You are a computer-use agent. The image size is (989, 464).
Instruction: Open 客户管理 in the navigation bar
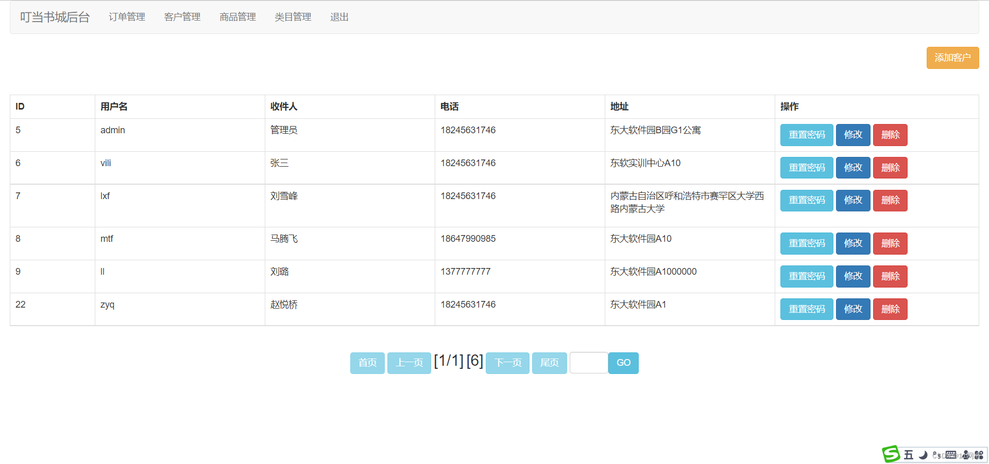[182, 17]
